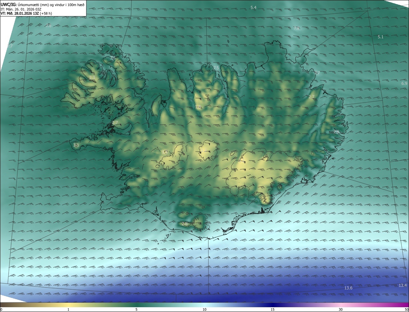
Task: Click the 2.7 value in northeast Iceland inland
Action: click(312, 97)
